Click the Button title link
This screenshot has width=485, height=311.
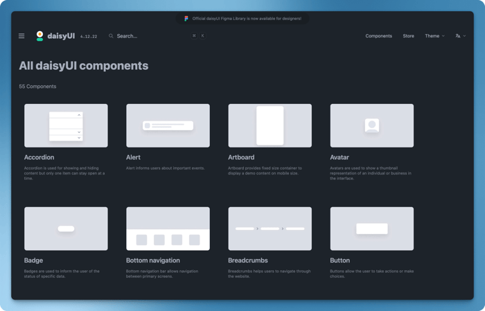click(x=340, y=260)
